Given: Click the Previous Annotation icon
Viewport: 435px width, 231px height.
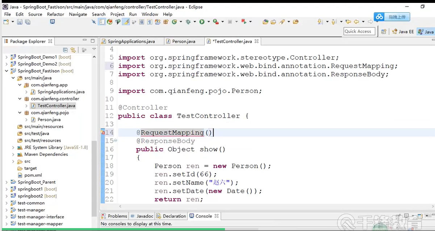Looking at the screenshot, I should tap(334, 22).
